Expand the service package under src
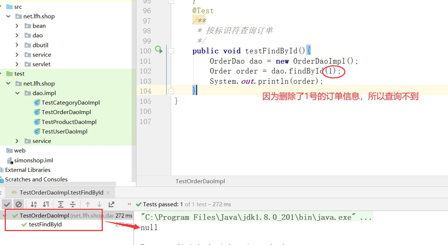 (x=17, y=54)
